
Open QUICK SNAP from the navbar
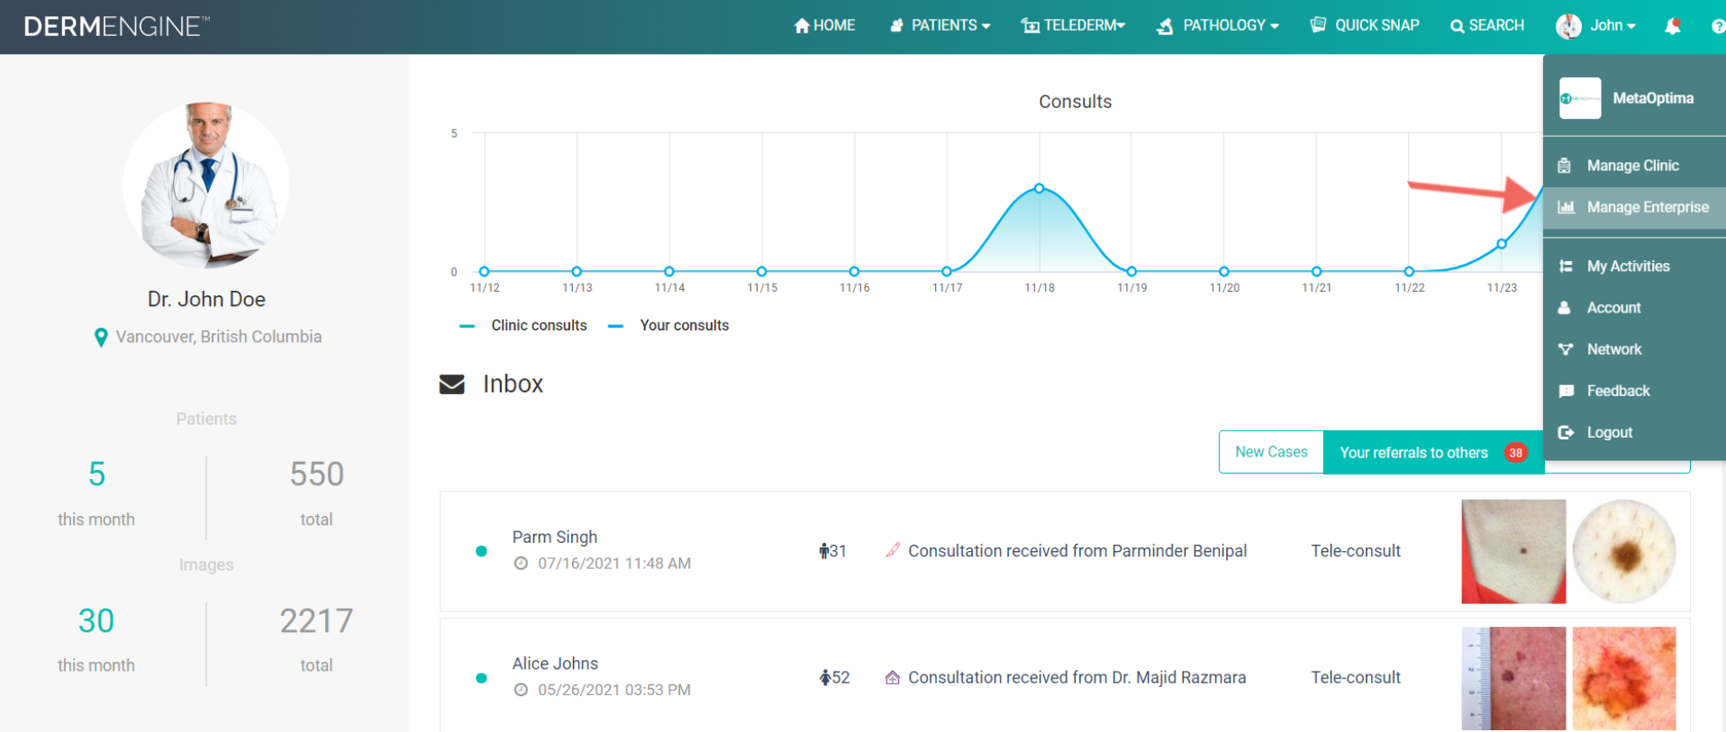coord(1365,25)
